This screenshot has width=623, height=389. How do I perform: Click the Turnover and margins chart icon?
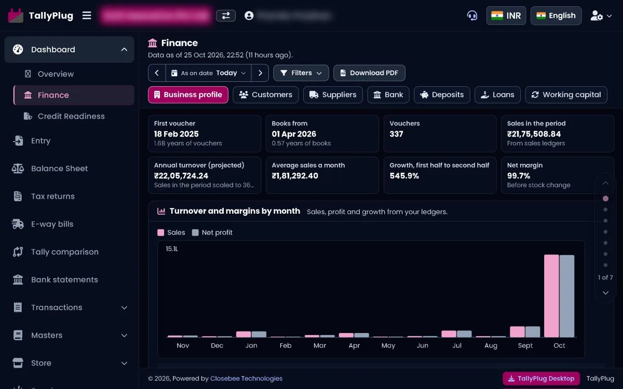coord(161,211)
